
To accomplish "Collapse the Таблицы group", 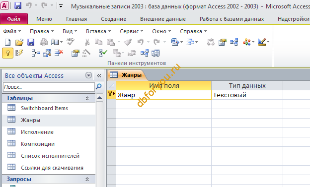I will (x=87, y=98).
